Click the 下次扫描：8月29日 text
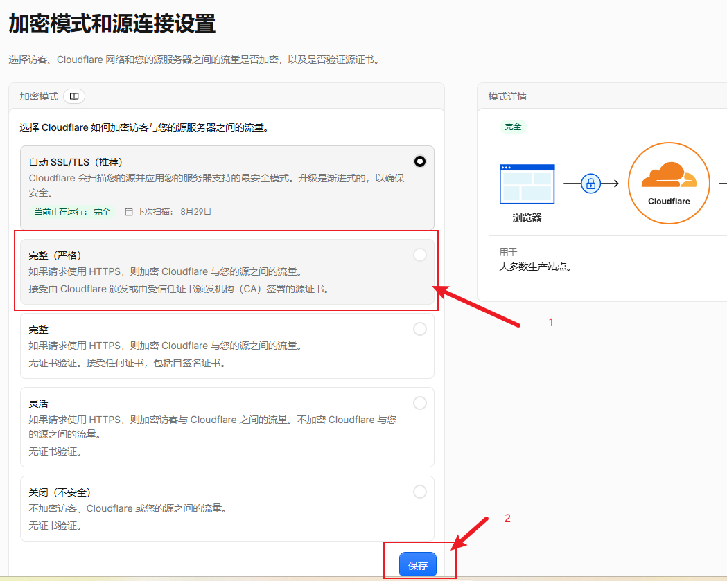This screenshot has width=727, height=581. coord(174,212)
